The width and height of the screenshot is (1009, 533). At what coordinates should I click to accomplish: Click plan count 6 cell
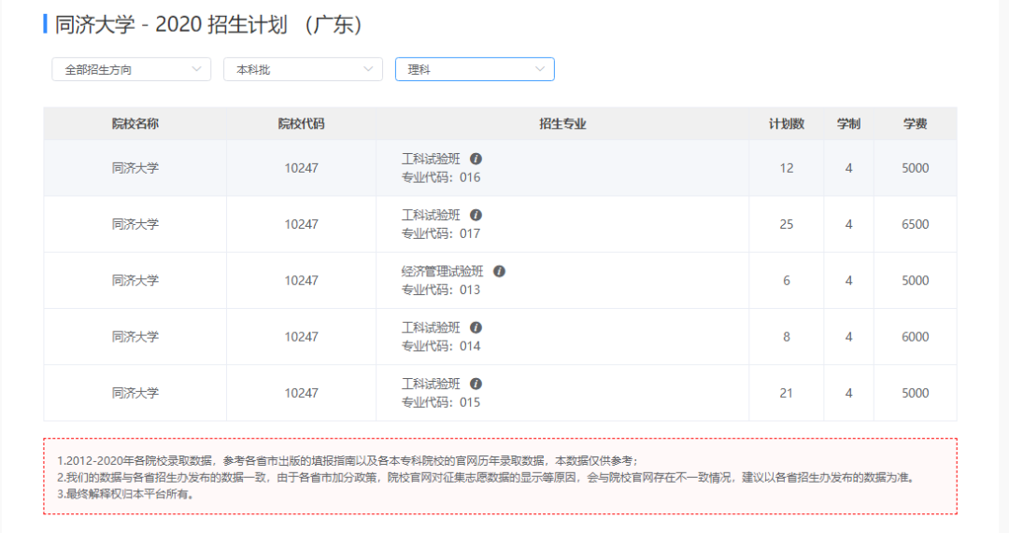point(787,281)
